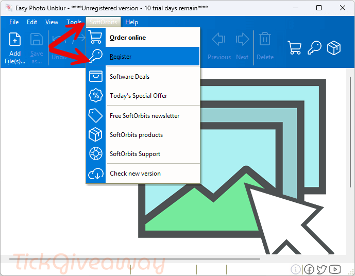
Task: Close the Easy Photo Unblur window
Action: pyautogui.click(x=342, y=8)
